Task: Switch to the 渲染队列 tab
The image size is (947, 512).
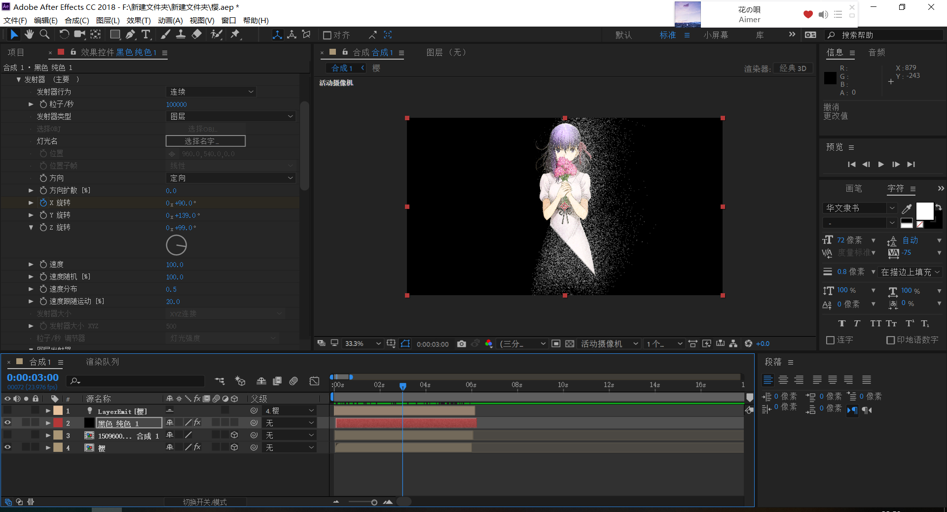Action: [x=103, y=362]
